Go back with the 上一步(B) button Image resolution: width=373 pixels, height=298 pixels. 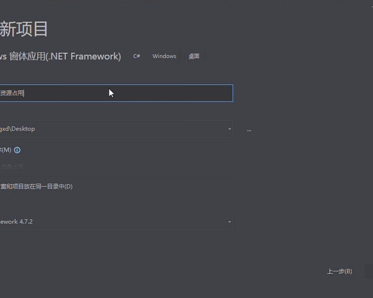click(339, 271)
